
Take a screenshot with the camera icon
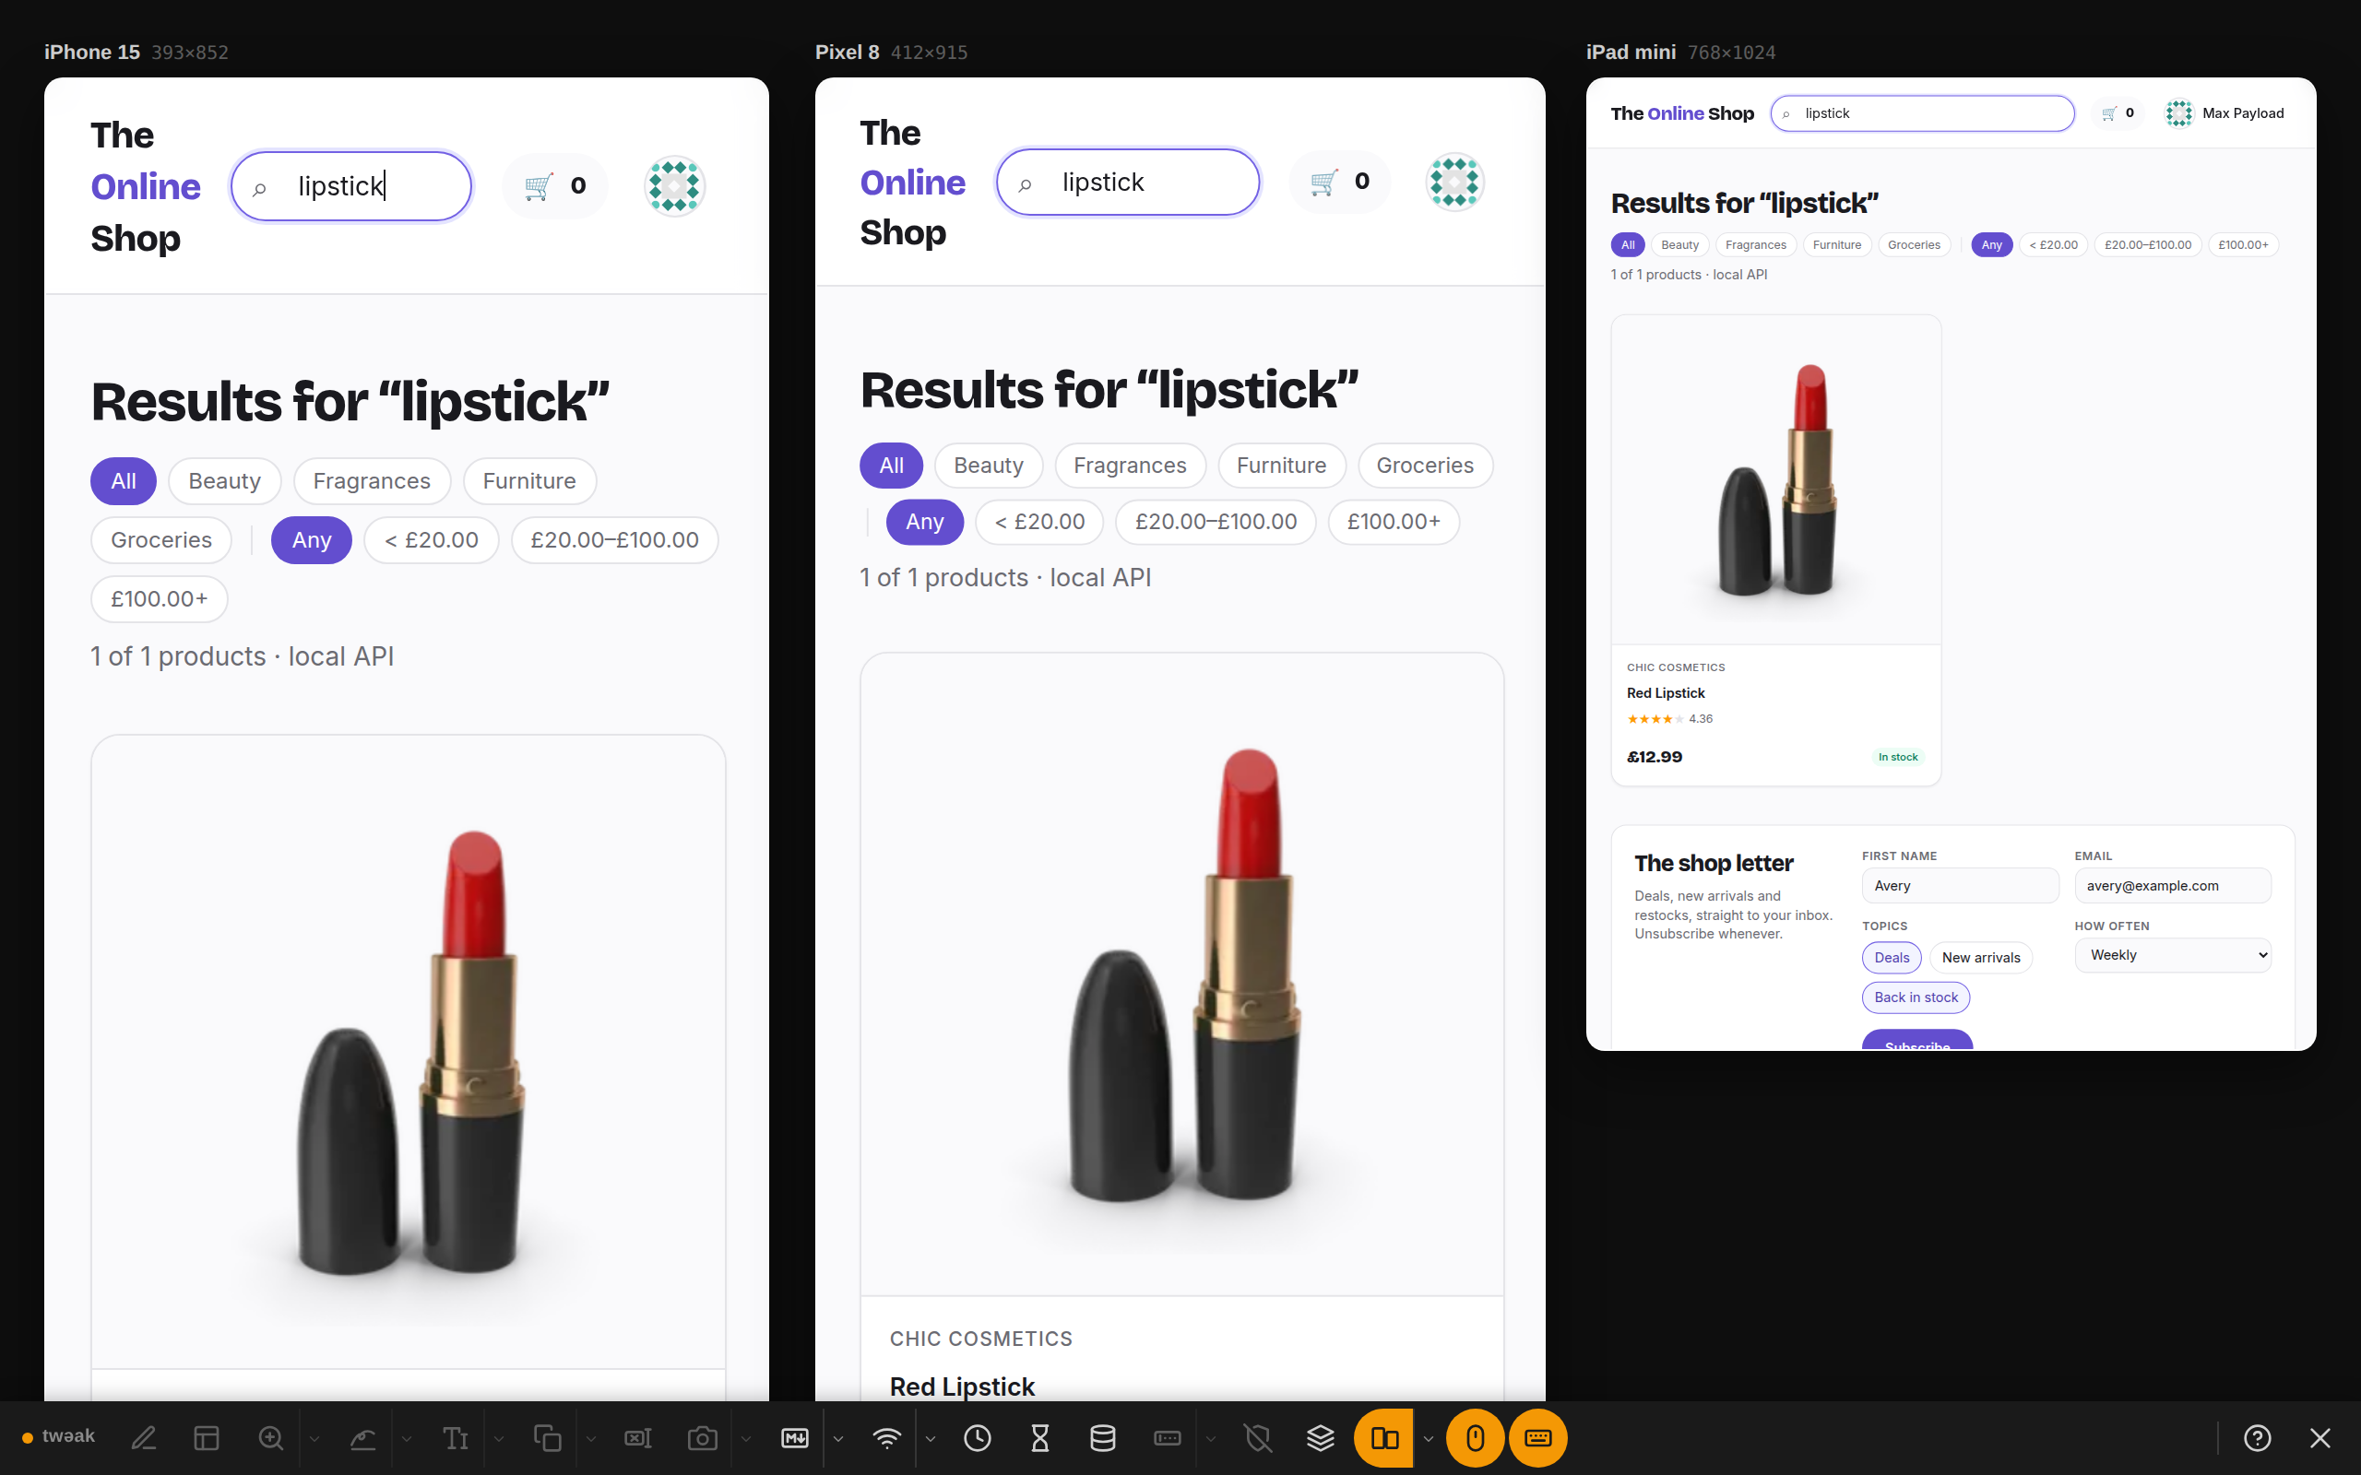click(x=703, y=1438)
